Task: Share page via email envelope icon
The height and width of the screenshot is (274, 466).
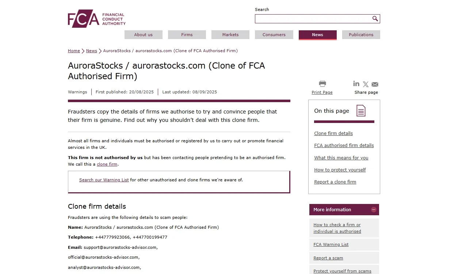Action: pos(375,84)
